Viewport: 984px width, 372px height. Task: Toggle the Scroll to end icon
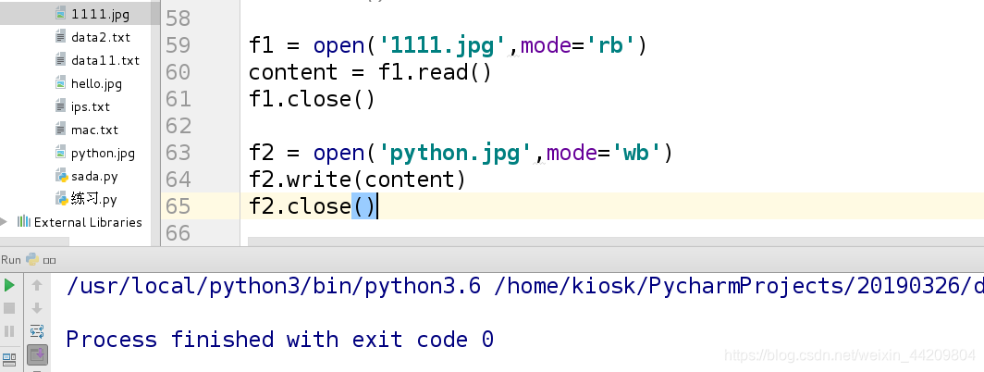click(37, 355)
